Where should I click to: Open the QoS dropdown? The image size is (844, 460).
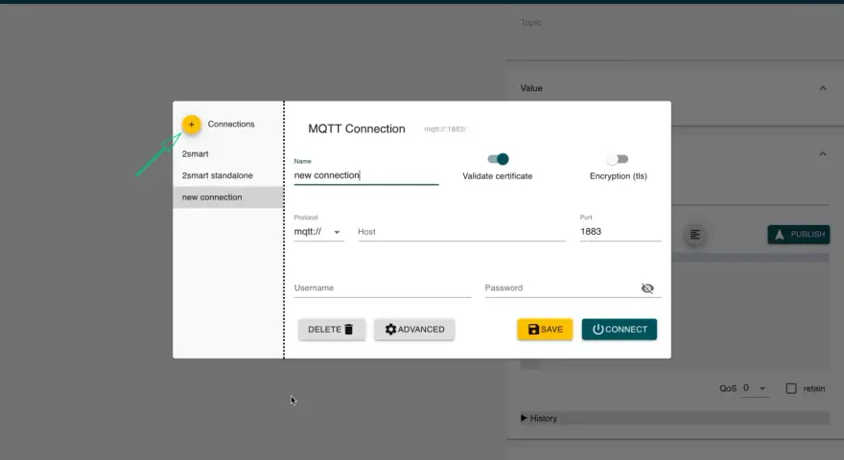point(755,388)
